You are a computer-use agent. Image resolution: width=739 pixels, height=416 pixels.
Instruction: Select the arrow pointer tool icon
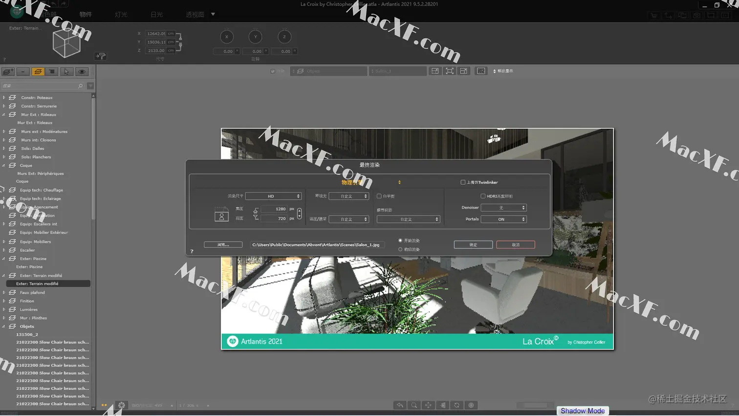click(x=67, y=71)
